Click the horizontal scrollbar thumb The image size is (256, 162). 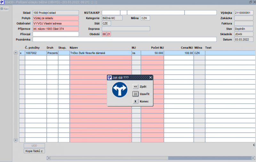click(x=109, y=158)
